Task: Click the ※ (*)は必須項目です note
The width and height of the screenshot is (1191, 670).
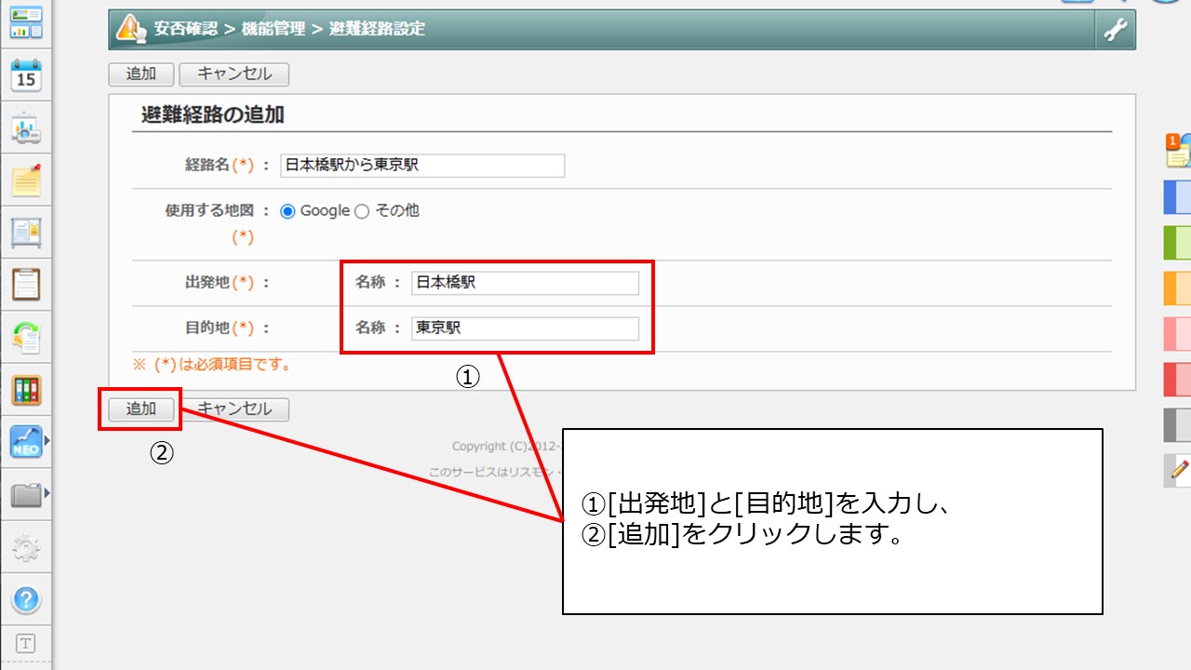Action: point(212,365)
